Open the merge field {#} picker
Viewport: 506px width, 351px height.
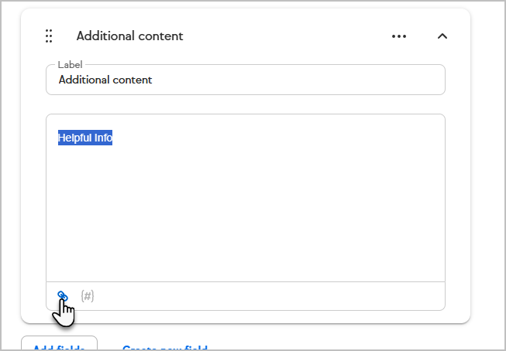coord(87,296)
